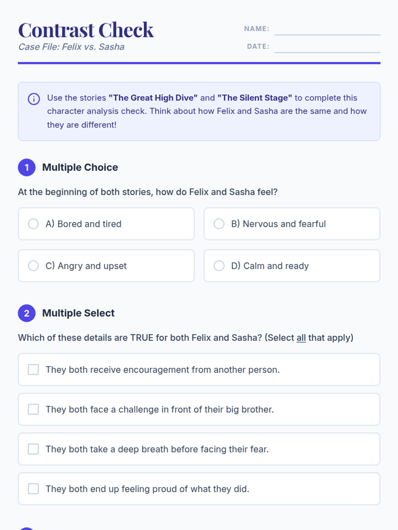The image size is (398, 530).
Task: Click the underlined word 'all' in question 2
Action: tap(301, 338)
